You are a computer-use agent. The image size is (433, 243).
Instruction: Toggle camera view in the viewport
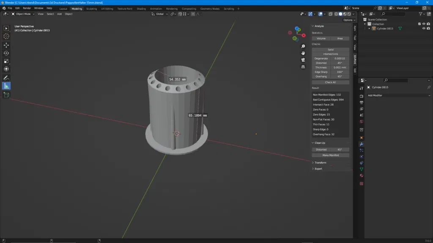pos(303,60)
